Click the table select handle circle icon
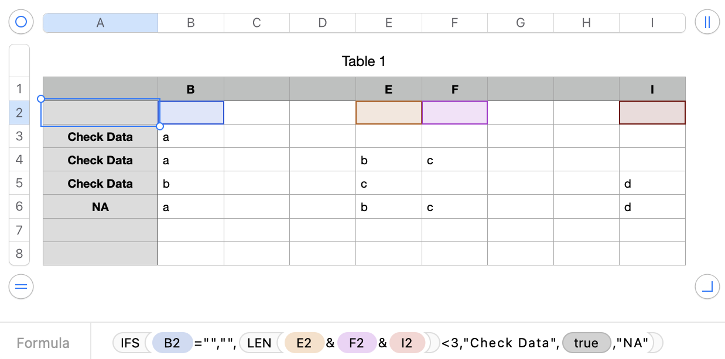 tap(21, 22)
